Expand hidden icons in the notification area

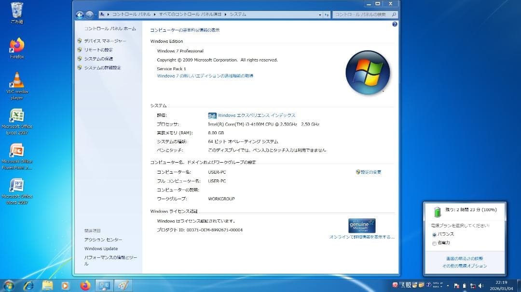pos(447,285)
